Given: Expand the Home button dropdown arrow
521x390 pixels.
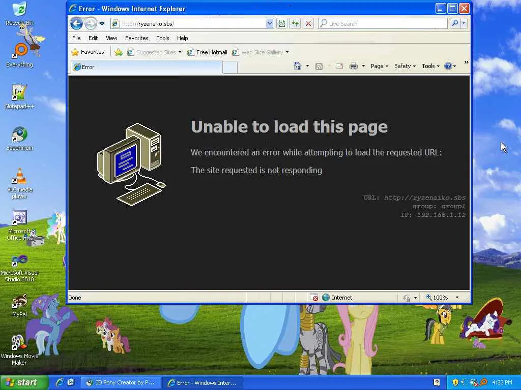Looking at the screenshot, I should pyautogui.click(x=307, y=66).
